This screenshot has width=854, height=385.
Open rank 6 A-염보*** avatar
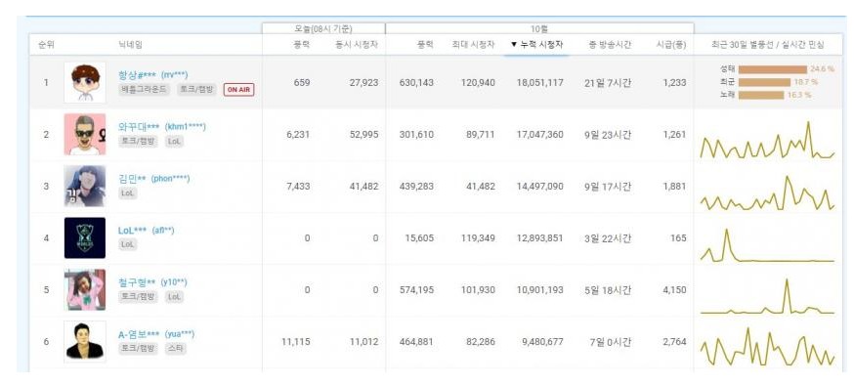pyautogui.click(x=85, y=341)
